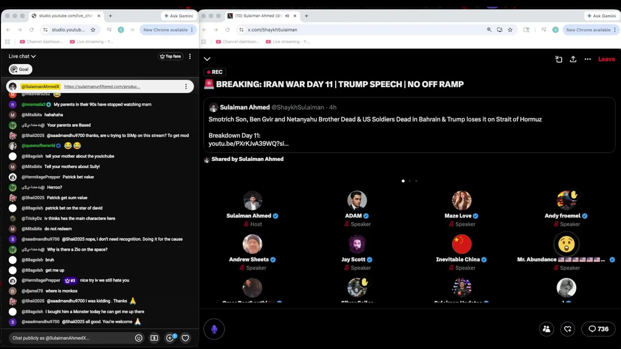This screenshot has height=349, width=621.
Task: Open the Top fans leaderboard
Action: click(x=170, y=56)
